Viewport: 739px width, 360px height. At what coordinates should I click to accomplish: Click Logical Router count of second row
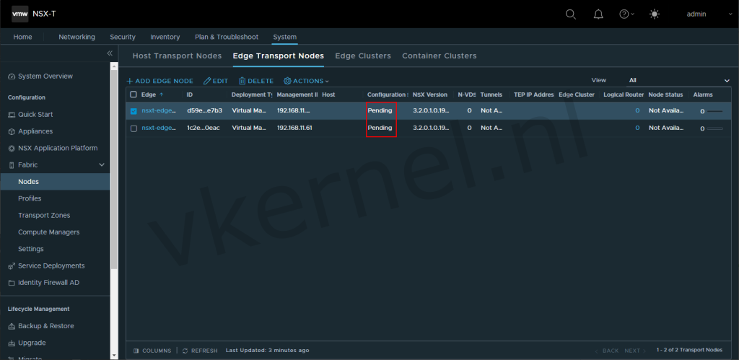(x=637, y=128)
